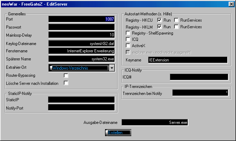Uncheck Run for Registry - HKCU

[x=160, y=20]
